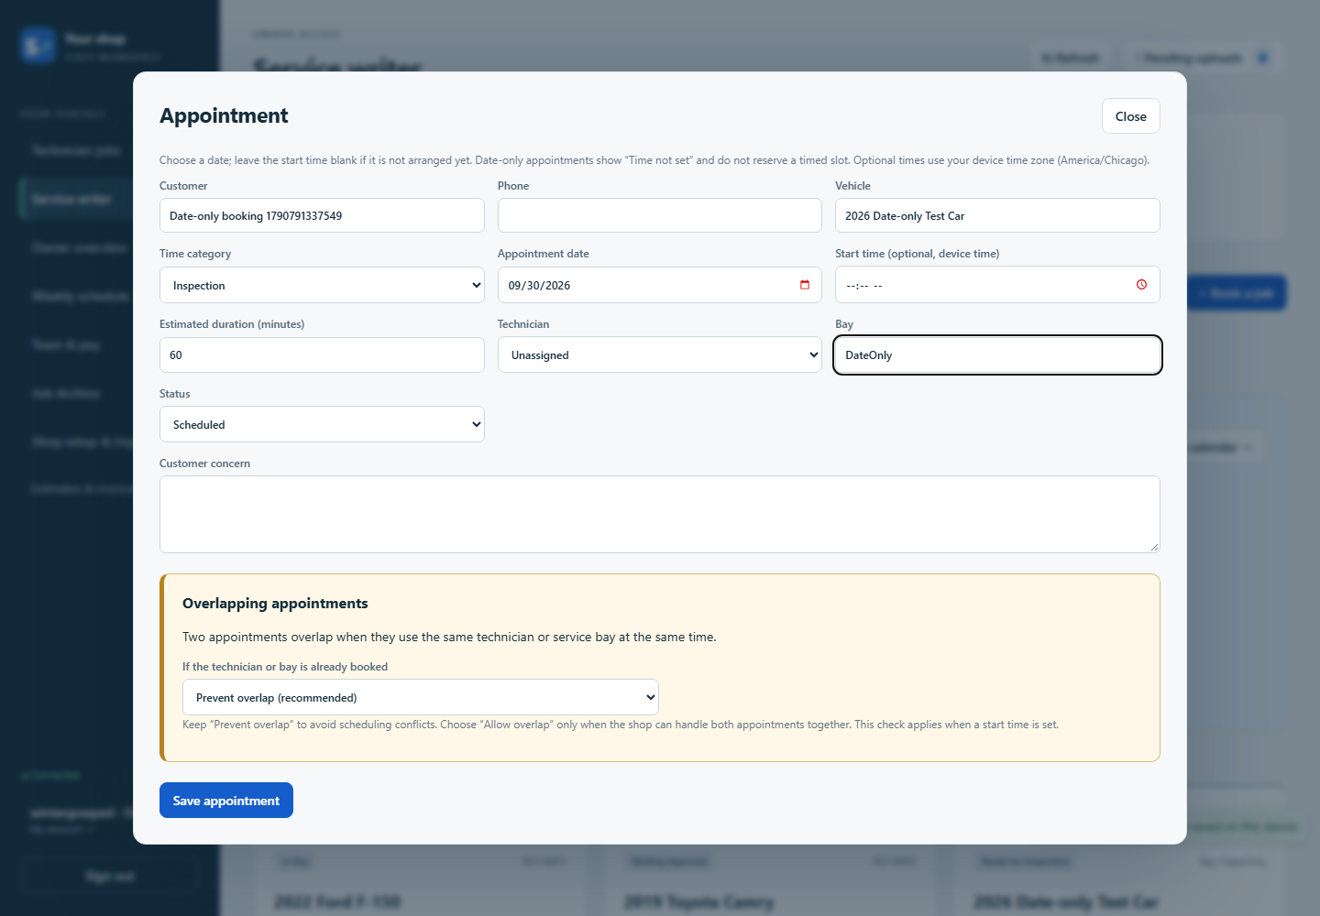Open the calendar picker in Appointment date
1320x916 pixels.
(x=805, y=285)
